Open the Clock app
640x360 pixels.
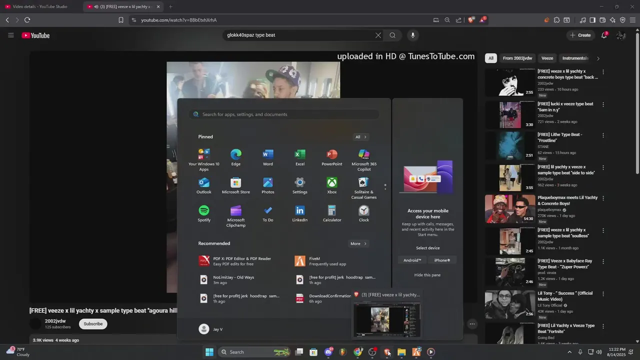[x=364, y=213]
